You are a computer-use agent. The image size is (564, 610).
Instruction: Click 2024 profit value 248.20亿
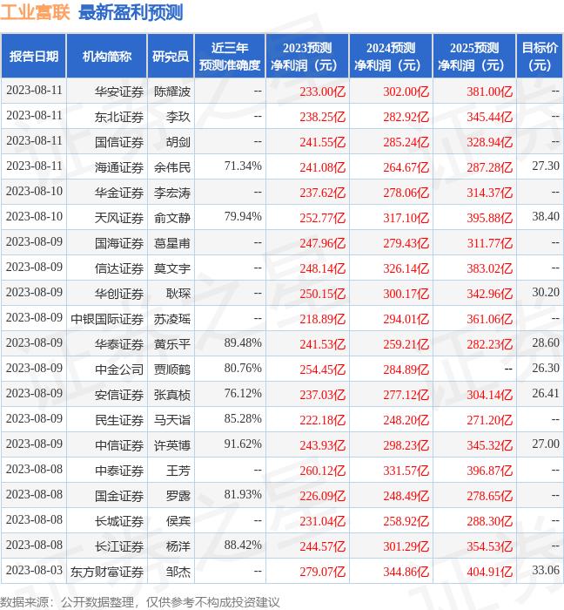406,421
